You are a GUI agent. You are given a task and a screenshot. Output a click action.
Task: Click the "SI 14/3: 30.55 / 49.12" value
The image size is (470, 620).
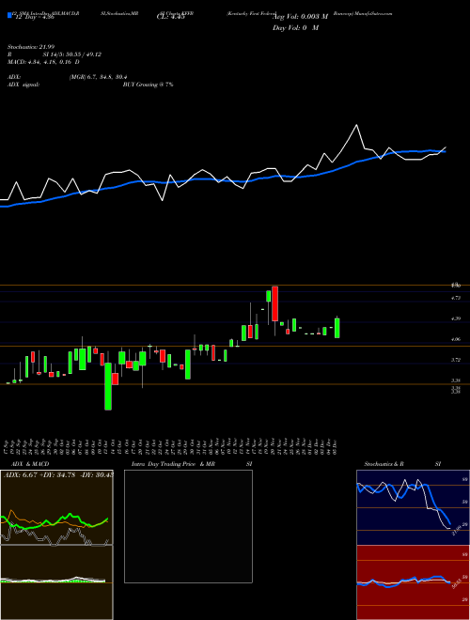[x=72, y=54]
